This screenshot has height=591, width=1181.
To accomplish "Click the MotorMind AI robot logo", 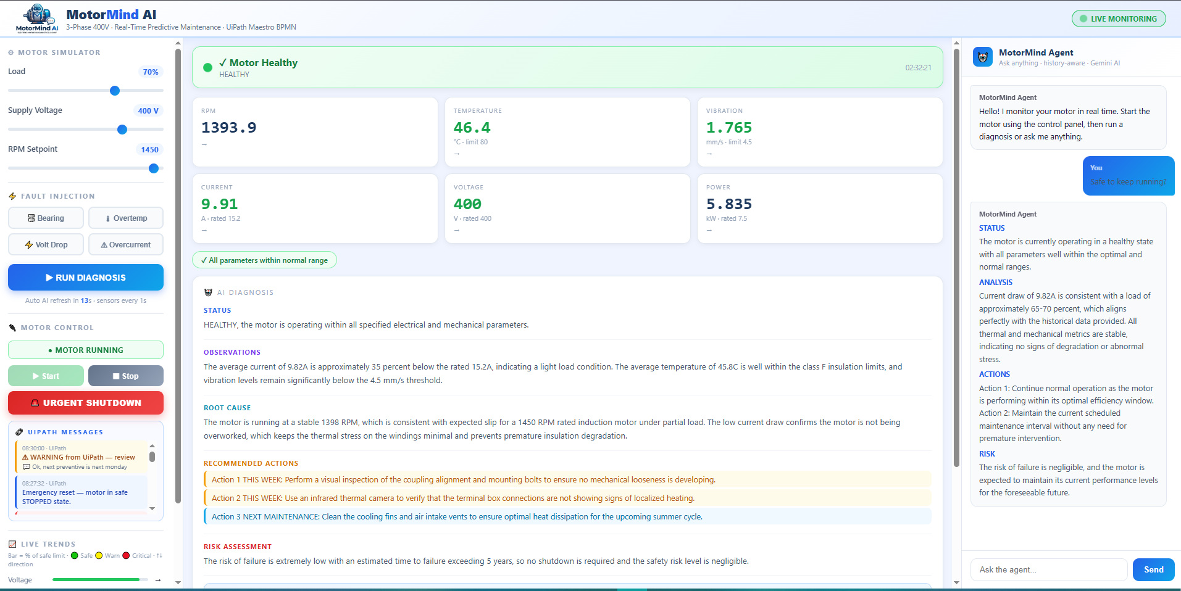I will click(x=37, y=19).
